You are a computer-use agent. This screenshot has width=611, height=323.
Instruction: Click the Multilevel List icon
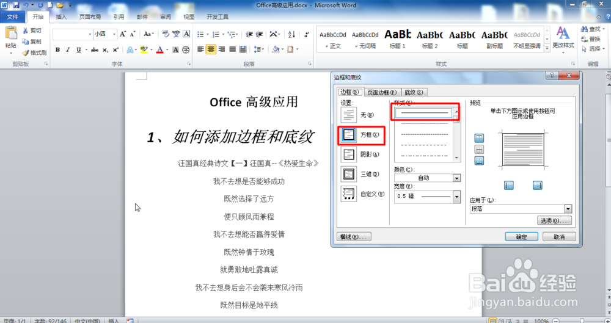point(232,34)
